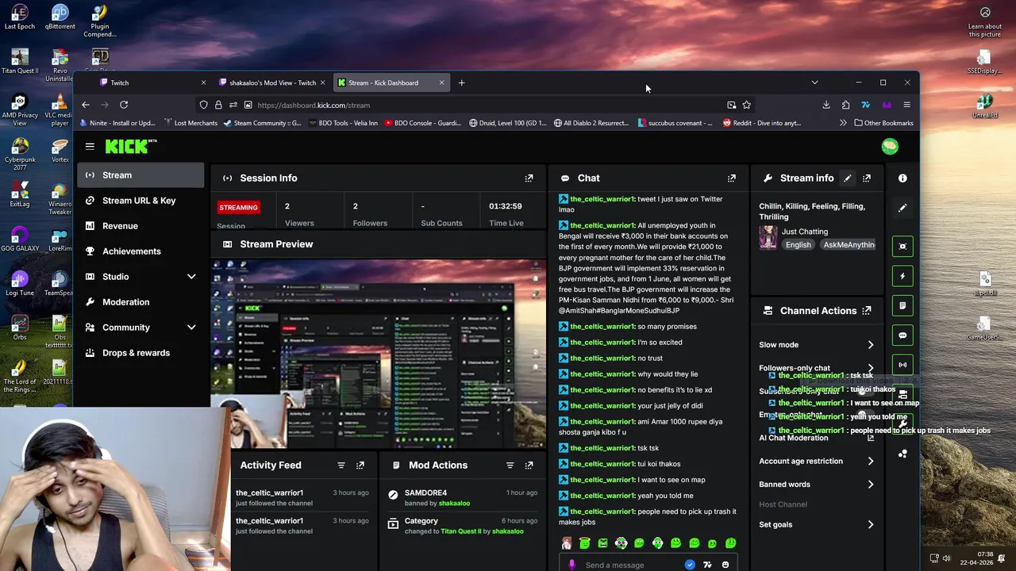Image resolution: width=1016 pixels, height=571 pixels.
Task: Reload the browser page
Action: (124, 105)
